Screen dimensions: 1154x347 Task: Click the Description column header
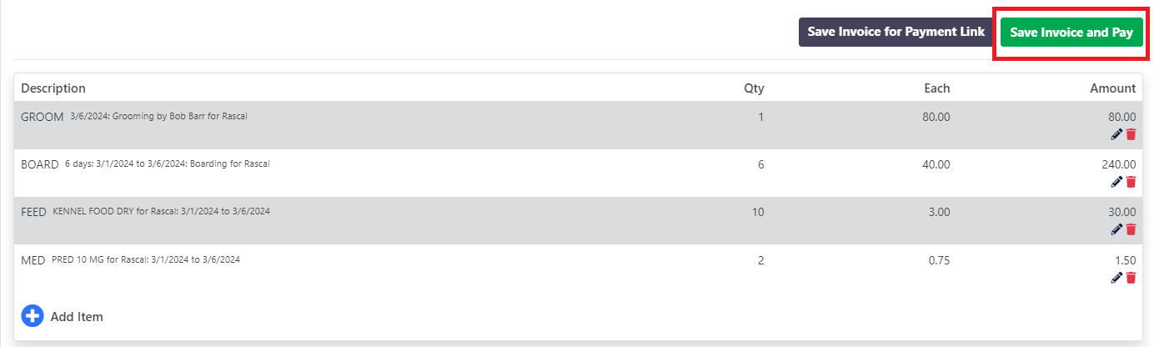[53, 88]
